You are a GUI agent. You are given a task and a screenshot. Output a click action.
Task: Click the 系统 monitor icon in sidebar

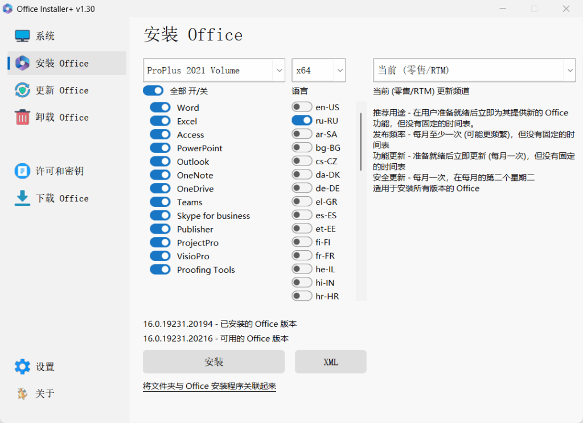21,35
